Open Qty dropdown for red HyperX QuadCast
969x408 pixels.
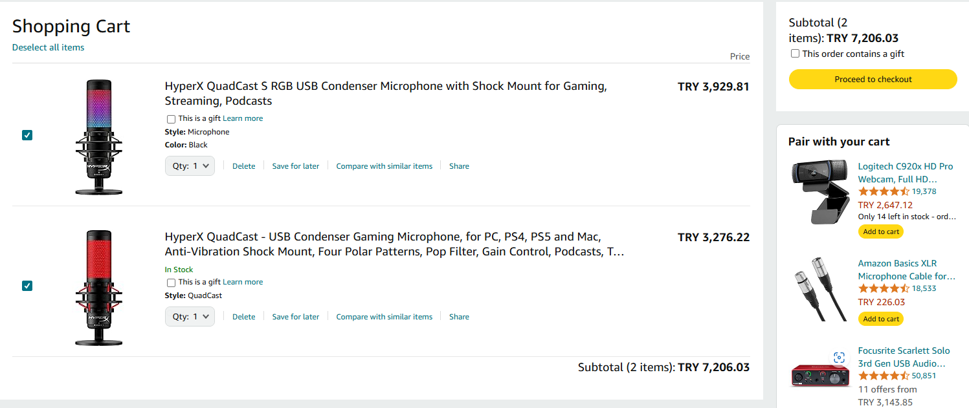(x=190, y=317)
